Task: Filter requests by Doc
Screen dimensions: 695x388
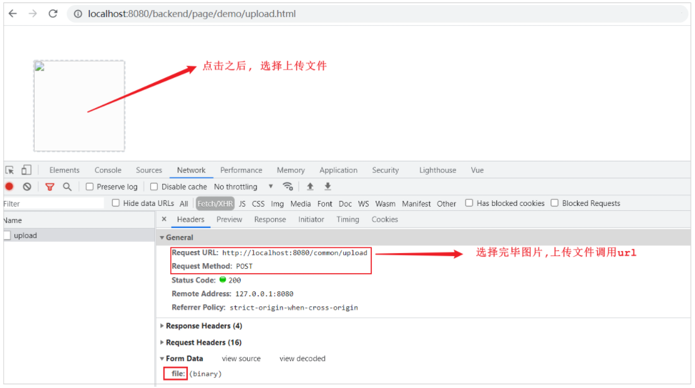Action: point(345,204)
